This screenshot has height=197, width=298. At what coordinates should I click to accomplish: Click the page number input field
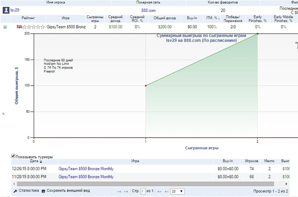tap(143, 191)
